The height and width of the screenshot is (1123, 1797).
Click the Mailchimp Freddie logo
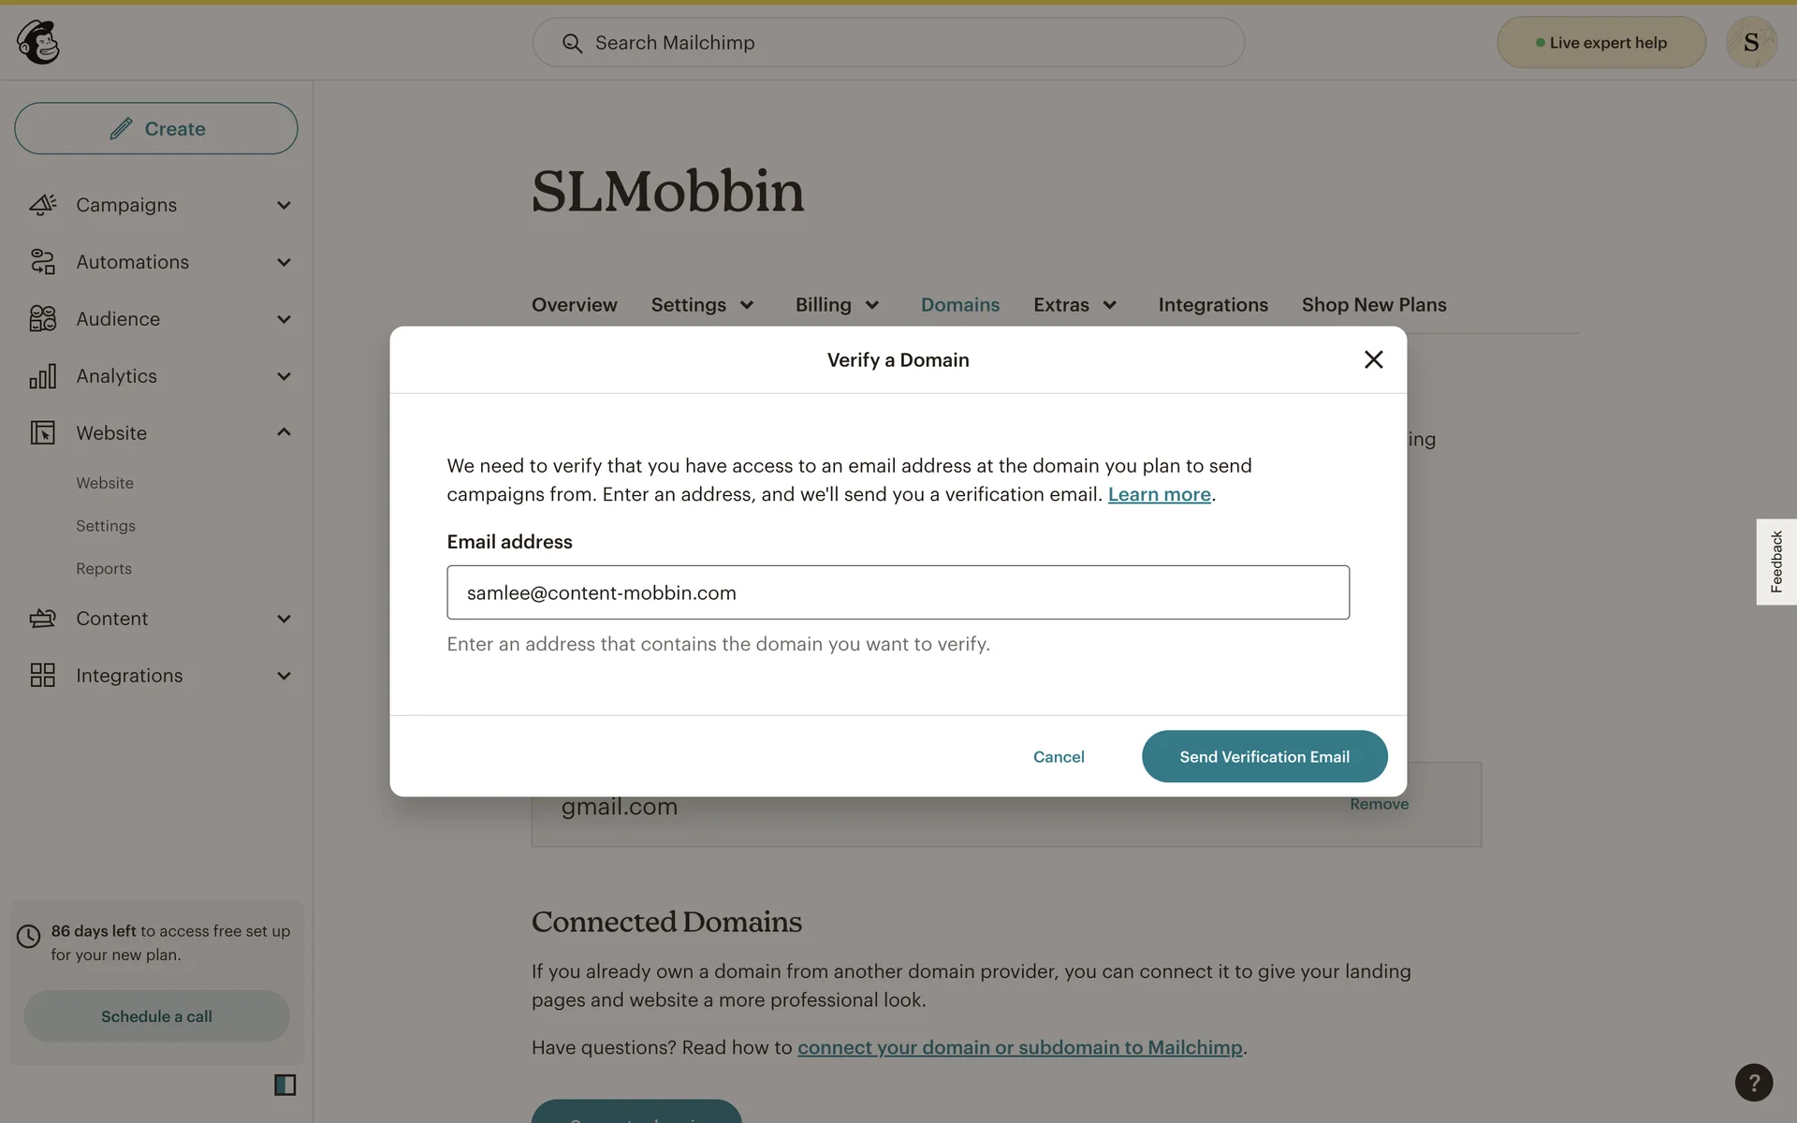(x=38, y=42)
